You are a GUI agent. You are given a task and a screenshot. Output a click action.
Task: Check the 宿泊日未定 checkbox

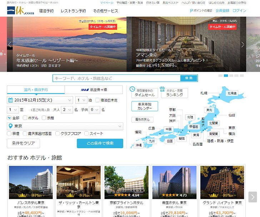point(97,100)
